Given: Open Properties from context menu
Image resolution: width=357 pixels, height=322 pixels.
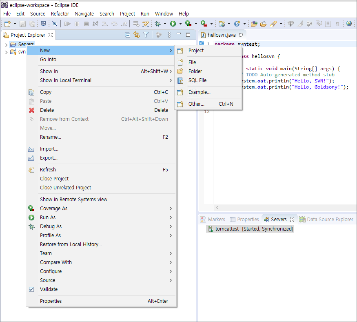Looking at the screenshot, I should click(x=101, y=301).
